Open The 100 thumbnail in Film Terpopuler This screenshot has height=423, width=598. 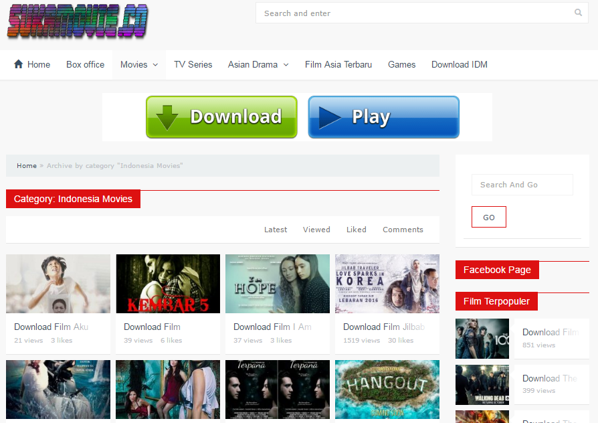click(x=482, y=339)
